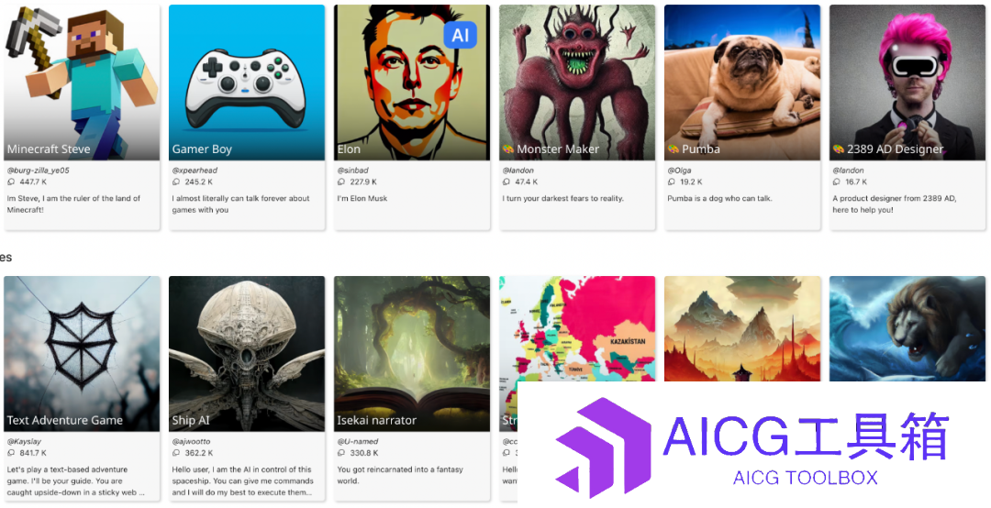Select the lion in waves thumbnail

point(907,328)
